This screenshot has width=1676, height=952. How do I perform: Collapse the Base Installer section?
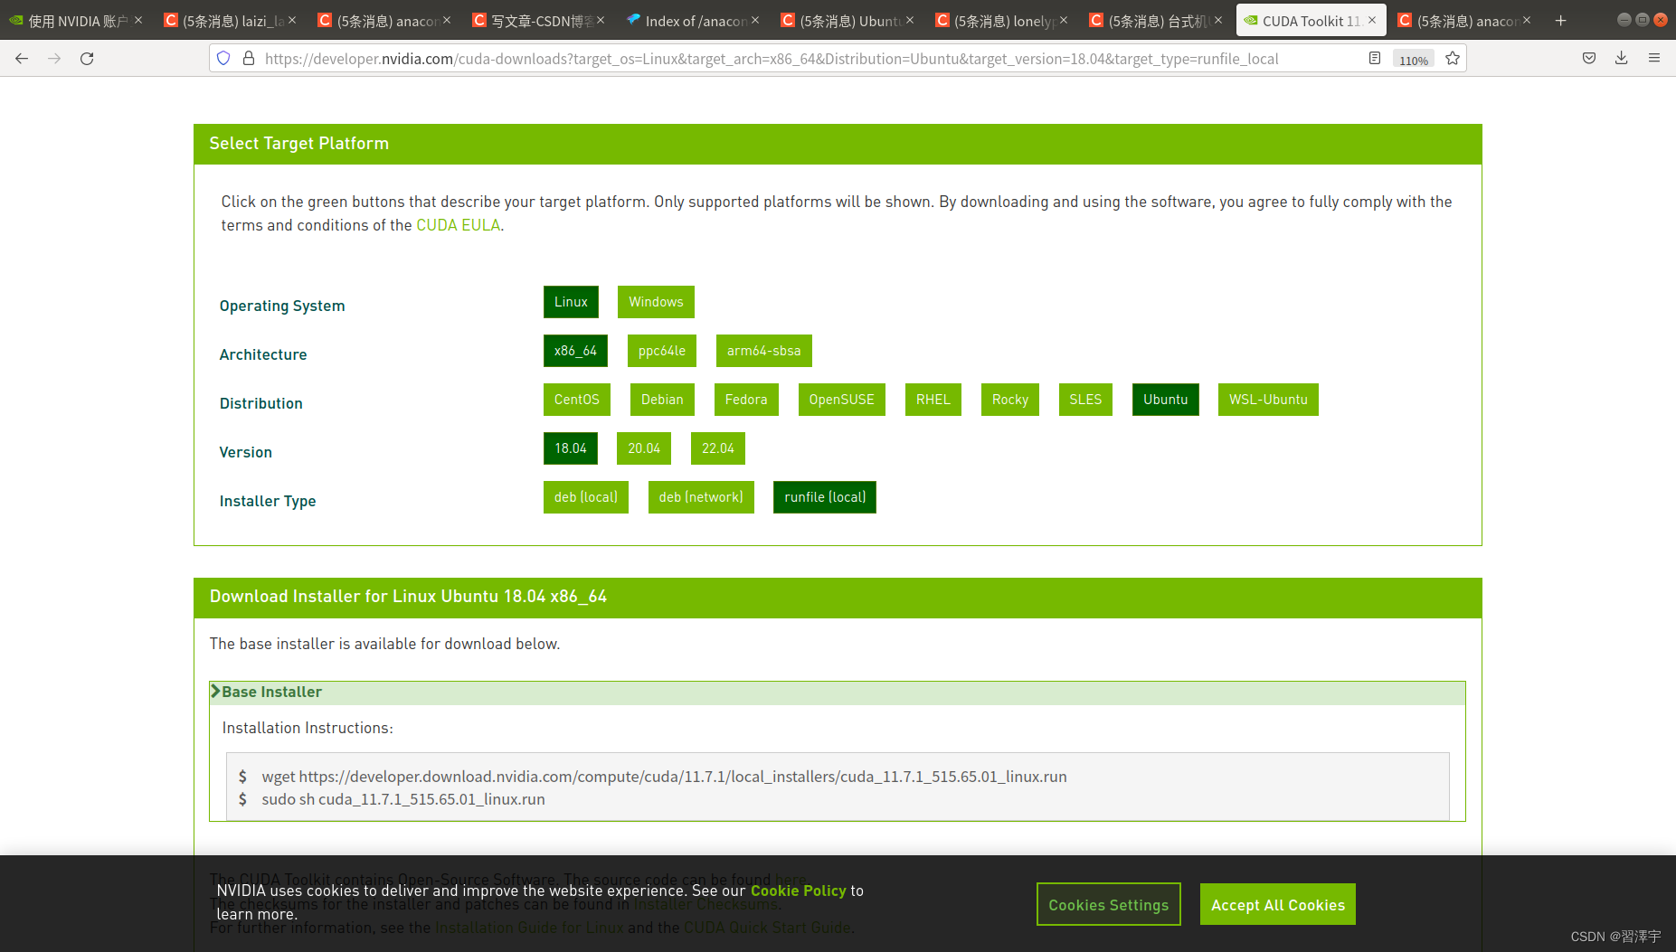click(837, 693)
